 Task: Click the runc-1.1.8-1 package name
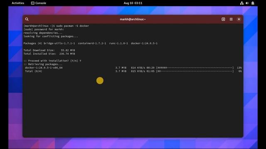pyautogui.click(x=118, y=43)
